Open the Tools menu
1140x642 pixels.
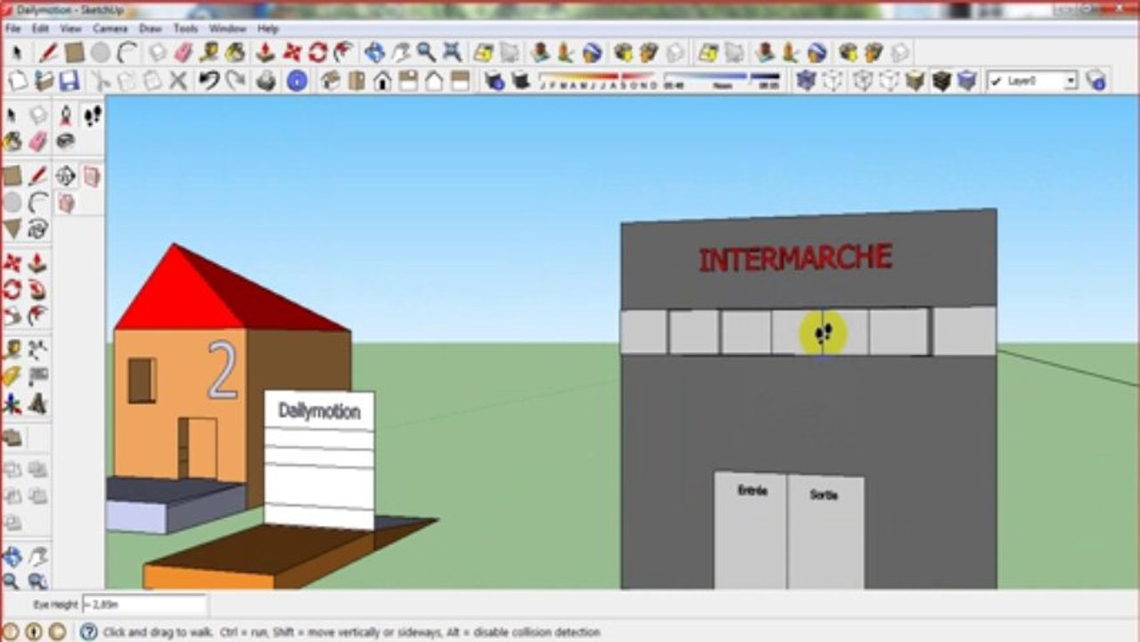[x=185, y=29]
